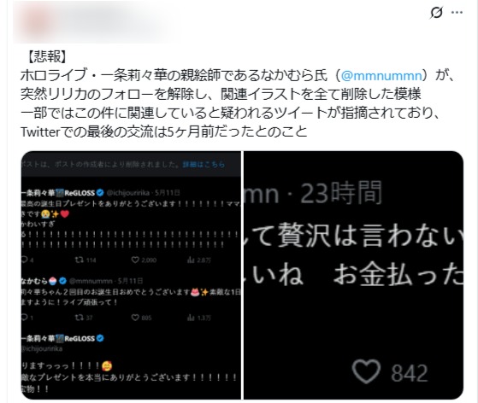Image resolution: width=478 pixels, height=403 pixels.
Task: Click the 詳細はこちら link in left image
Action: click(x=204, y=165)
